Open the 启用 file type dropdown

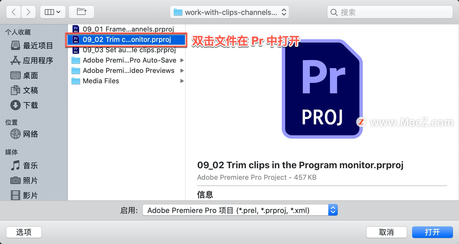click(240, 210)
